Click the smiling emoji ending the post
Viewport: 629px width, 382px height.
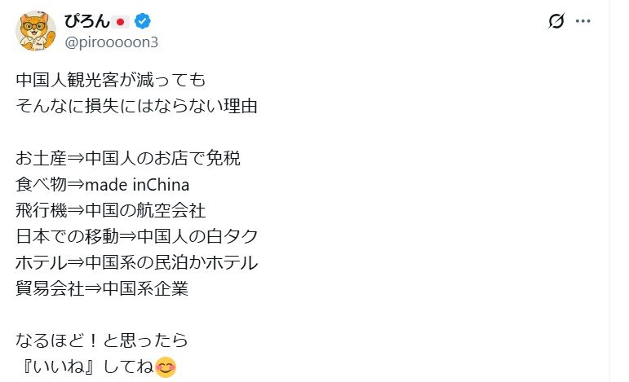[x=166, y=367]
